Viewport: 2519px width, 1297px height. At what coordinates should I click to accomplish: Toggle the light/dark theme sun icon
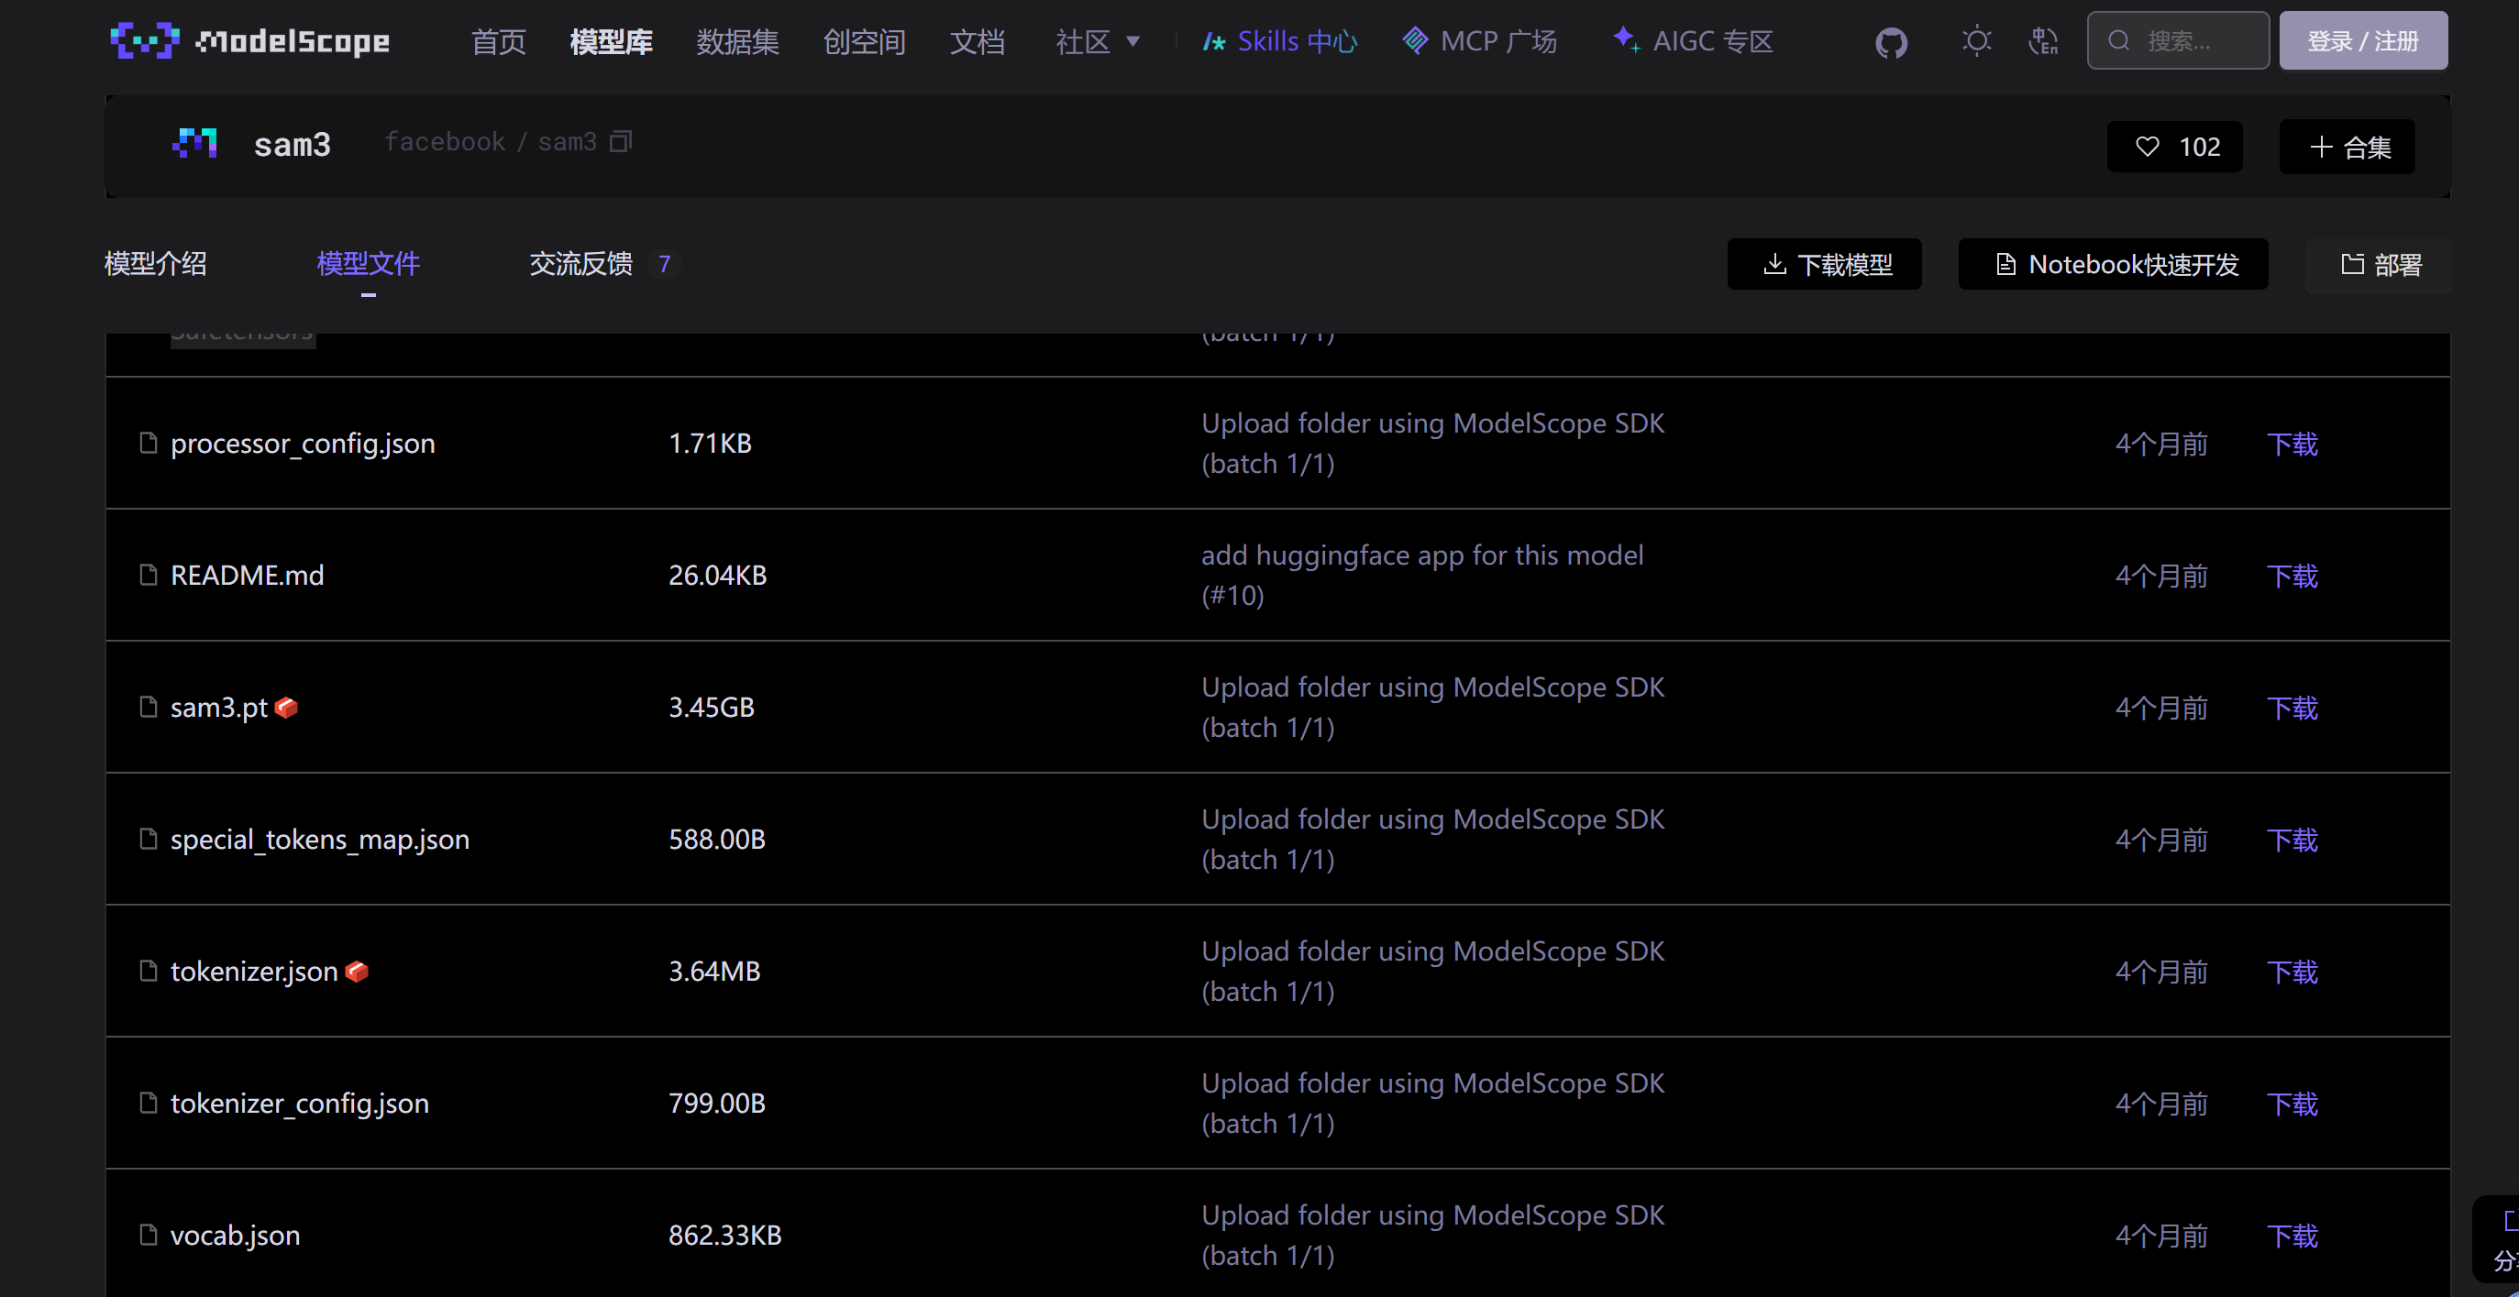pyautogui.click(x=1976, y=41)
